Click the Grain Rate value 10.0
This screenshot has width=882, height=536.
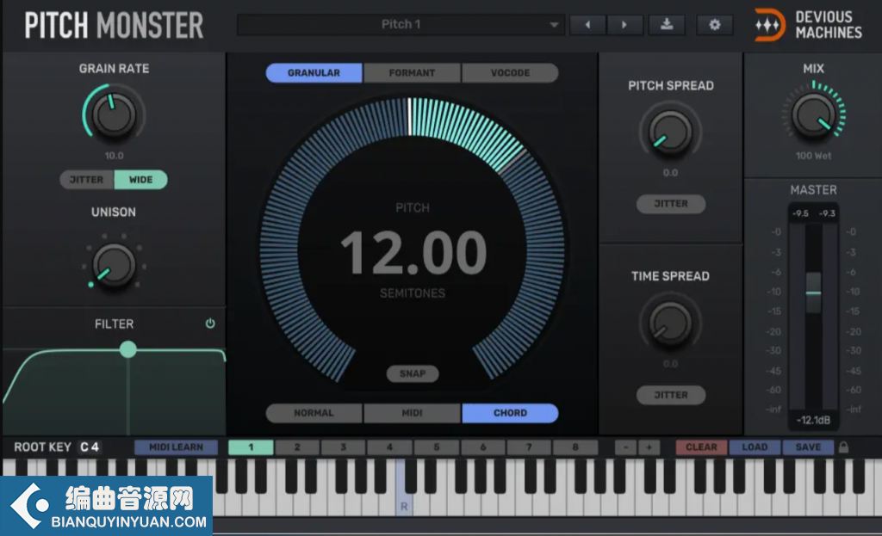115,156
